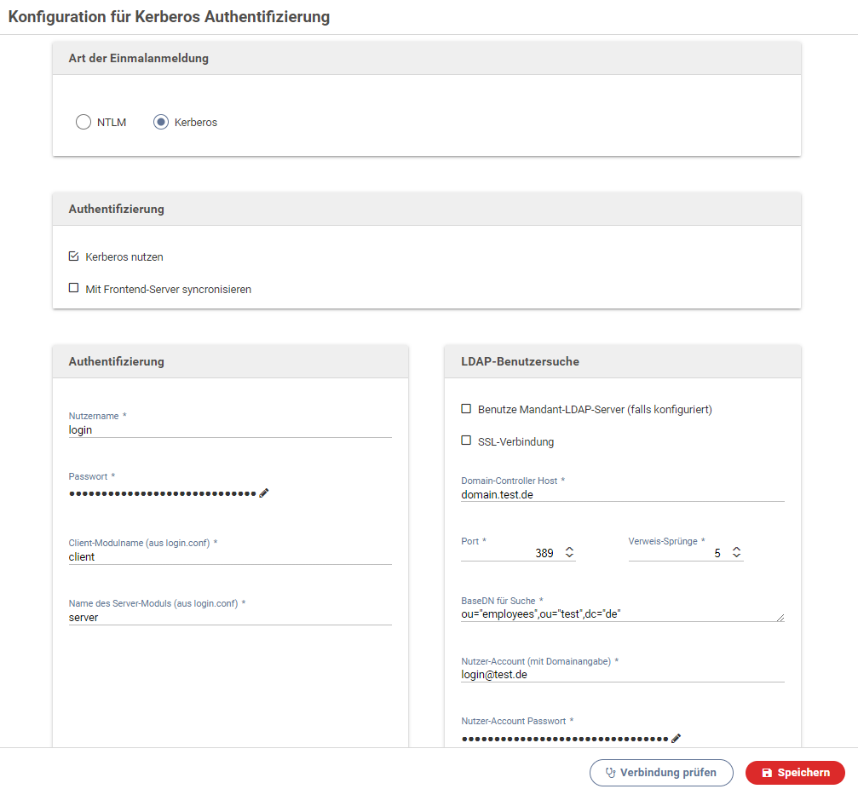Enable 'Mit Frontend-Server syncronisieren' checkbox
The image size is (858, 789).
pos(73,289)
